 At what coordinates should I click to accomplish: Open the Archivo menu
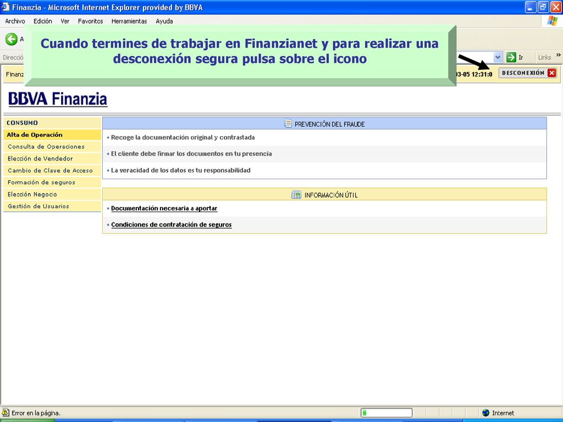[15, 21]
